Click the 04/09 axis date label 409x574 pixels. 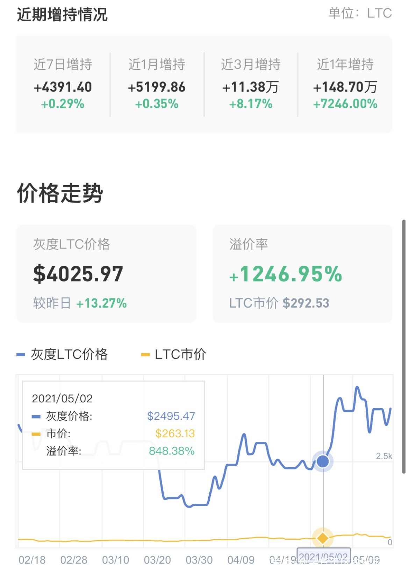pyautogui.click(x=241, y=560)
